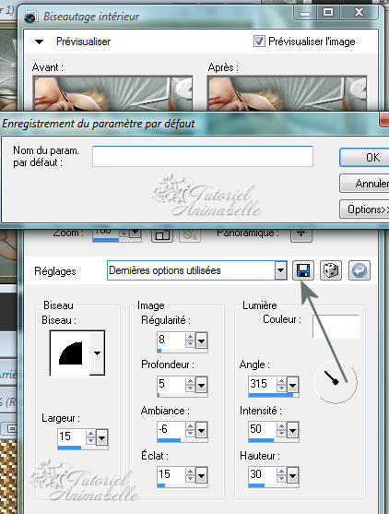Image resolution: width=389 pixels, height=514 pixels.
Task: Click the reset to default arrow icon
Action: click(360, 270)
